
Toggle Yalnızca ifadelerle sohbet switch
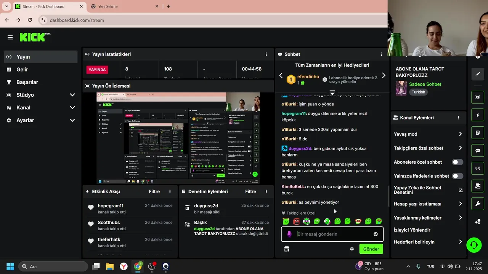coord(457,176)
